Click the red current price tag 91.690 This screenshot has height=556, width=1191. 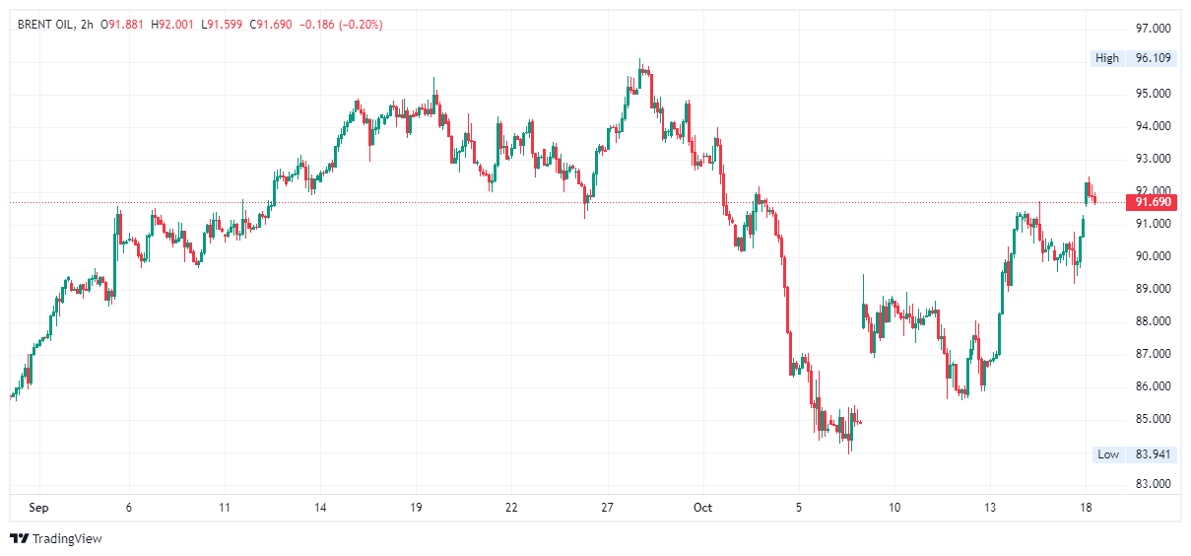click(1153, 202)
